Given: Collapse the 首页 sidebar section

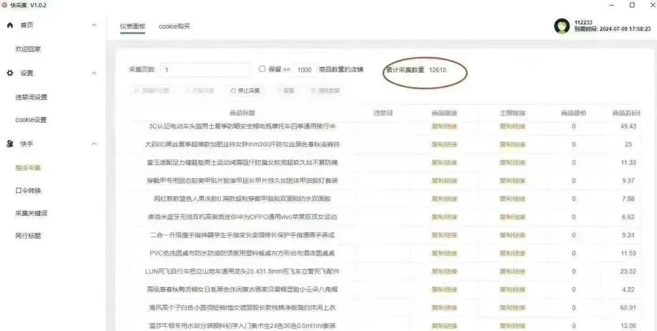Looking at the screenshot, I should point(93,25).
